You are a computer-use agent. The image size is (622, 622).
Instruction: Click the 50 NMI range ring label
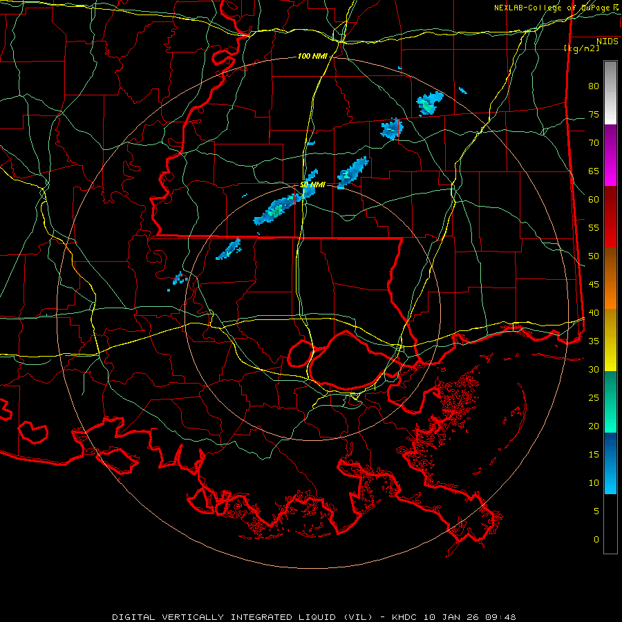312,185
